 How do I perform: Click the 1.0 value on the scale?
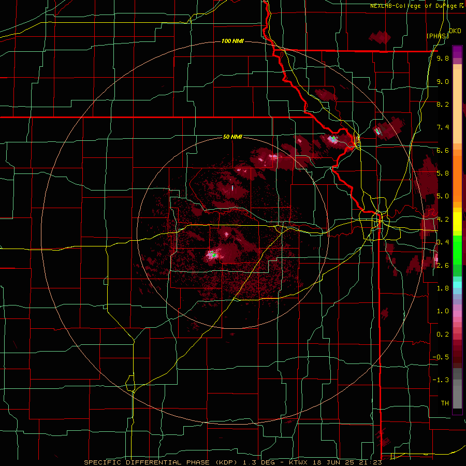pos(443,311)
